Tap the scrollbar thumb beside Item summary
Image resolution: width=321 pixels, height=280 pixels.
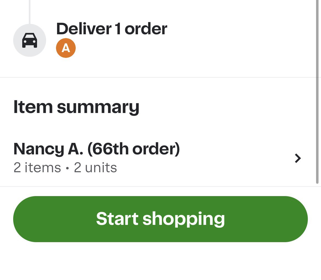(317, 92)
